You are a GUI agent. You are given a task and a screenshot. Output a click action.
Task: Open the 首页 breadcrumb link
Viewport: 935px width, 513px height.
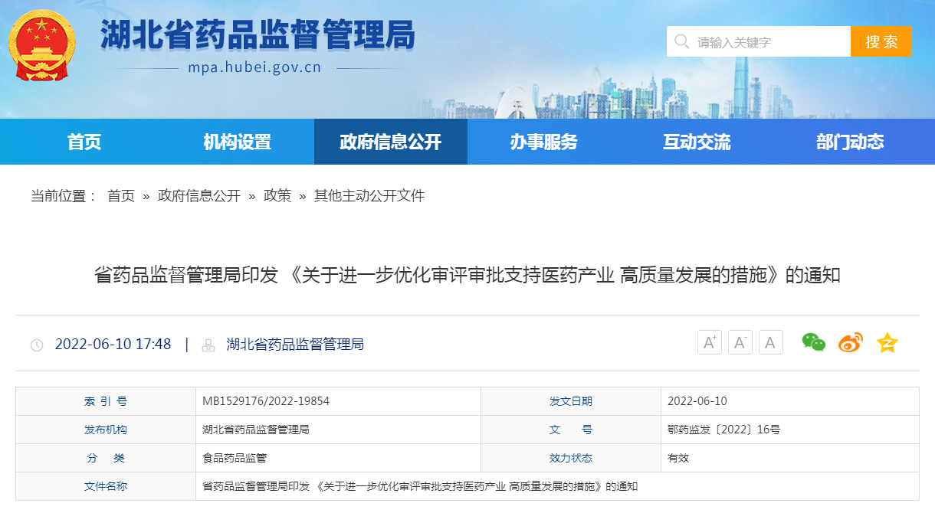click(x=123, y=196)
